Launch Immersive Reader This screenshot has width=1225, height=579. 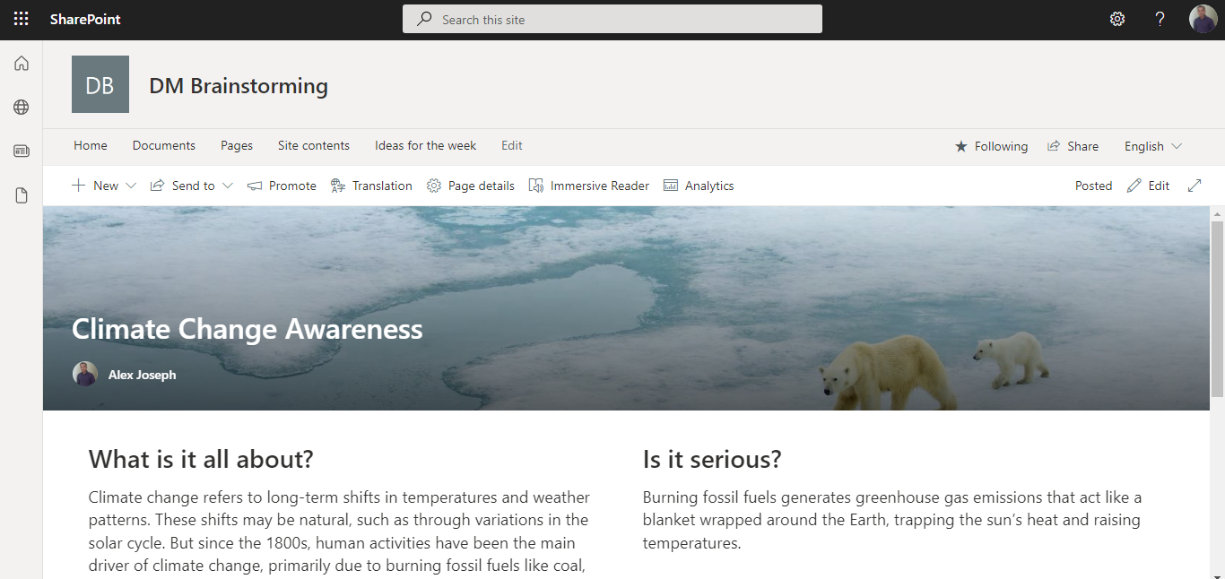click(589, 186)
